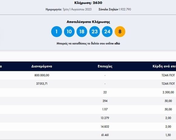Click the 50,00 prize in the 1.117 row
This screenshot has height=140, width=176.
click(x=168, y=109)
